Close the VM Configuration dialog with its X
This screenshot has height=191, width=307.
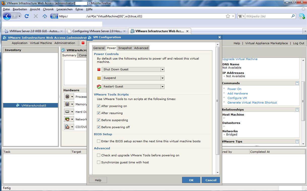point(219,37)
